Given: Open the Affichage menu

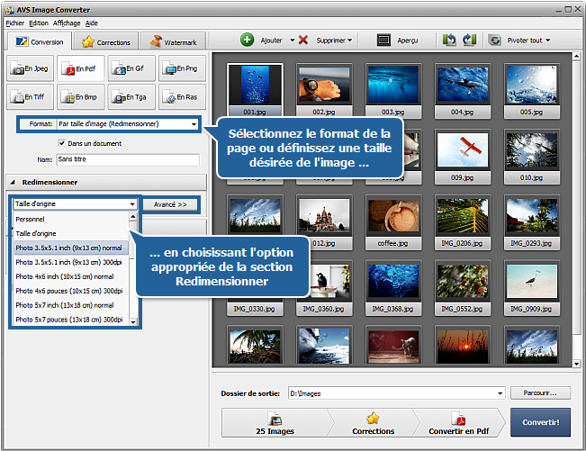Looking at the screenshot, I should click(66, 23).
